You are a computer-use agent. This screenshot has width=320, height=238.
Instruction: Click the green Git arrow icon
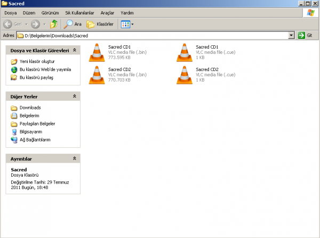tap(301, 35)
